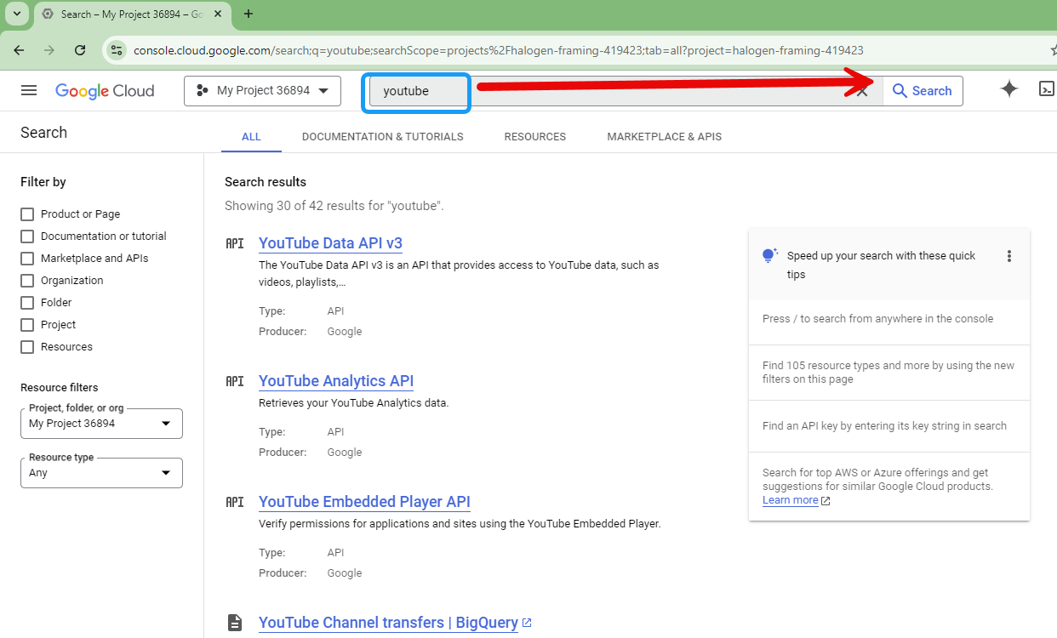Click the lightbulb tips icon
This screenshot has width=1057, height=638.
click(770, 255)
